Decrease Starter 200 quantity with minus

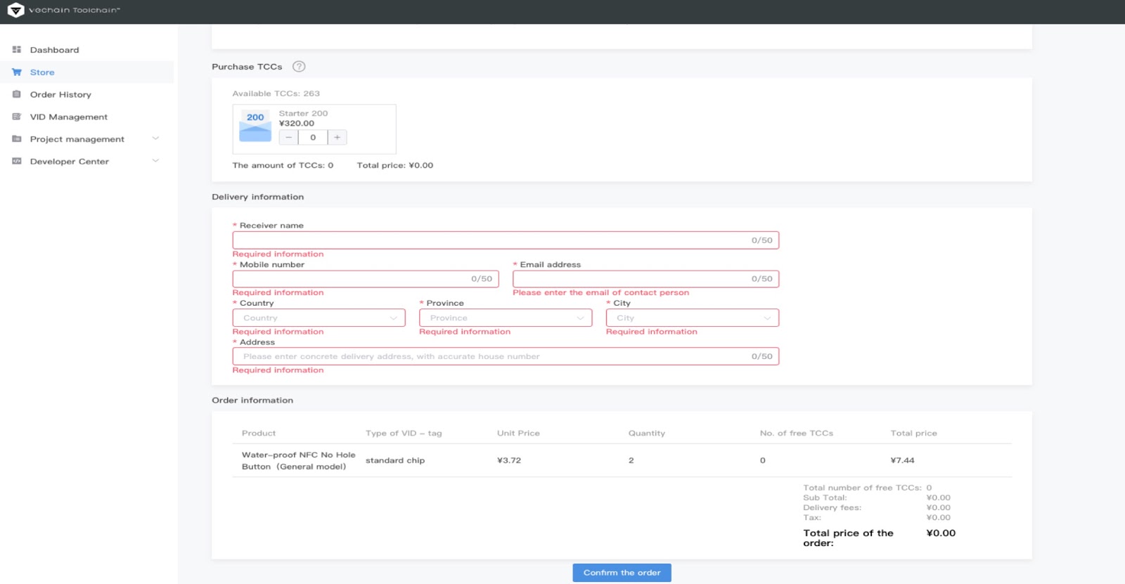[288, 138]
